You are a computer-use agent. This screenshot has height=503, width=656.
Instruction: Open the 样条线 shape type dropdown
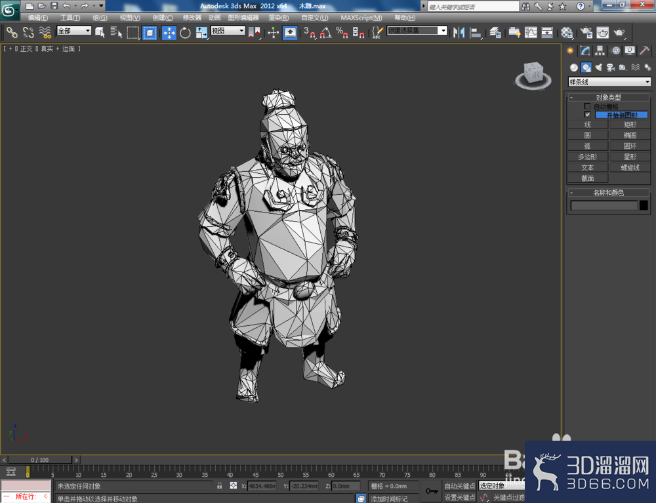click(x=609, y=82)
